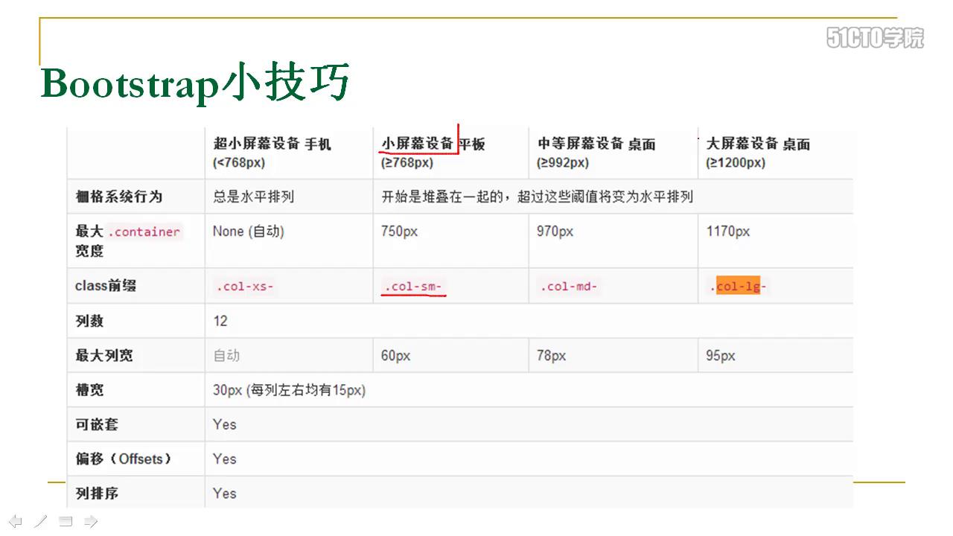Click the .col-md- class prefix
This screenshot has width=953, height=536.
click(x=569, y=287)
